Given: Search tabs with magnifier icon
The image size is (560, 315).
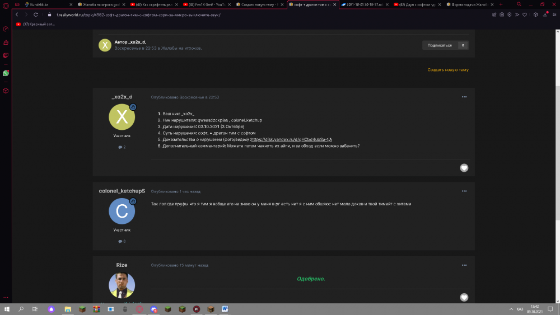Looking at the screenshot, I should [x=519, y=4].
